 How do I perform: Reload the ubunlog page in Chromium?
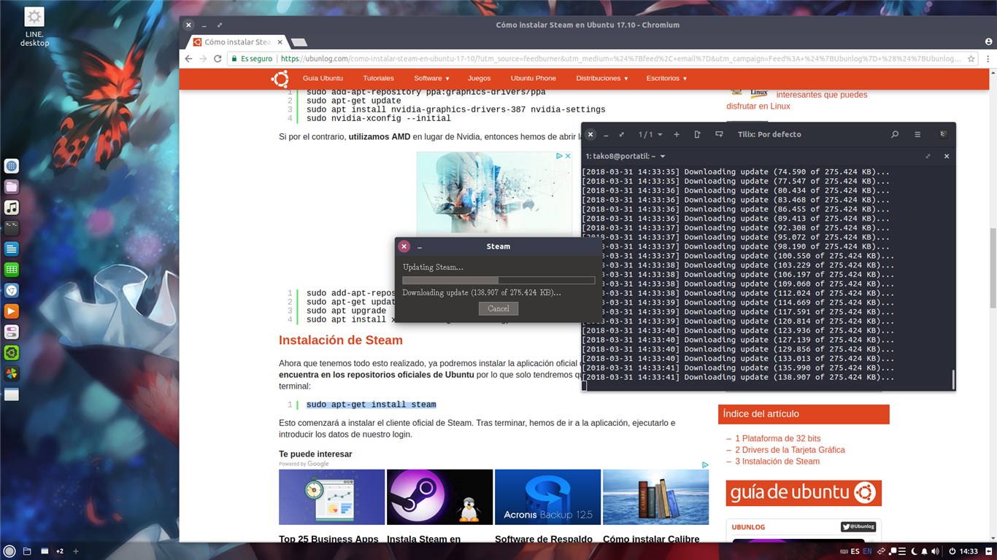(x=218, y=59)
